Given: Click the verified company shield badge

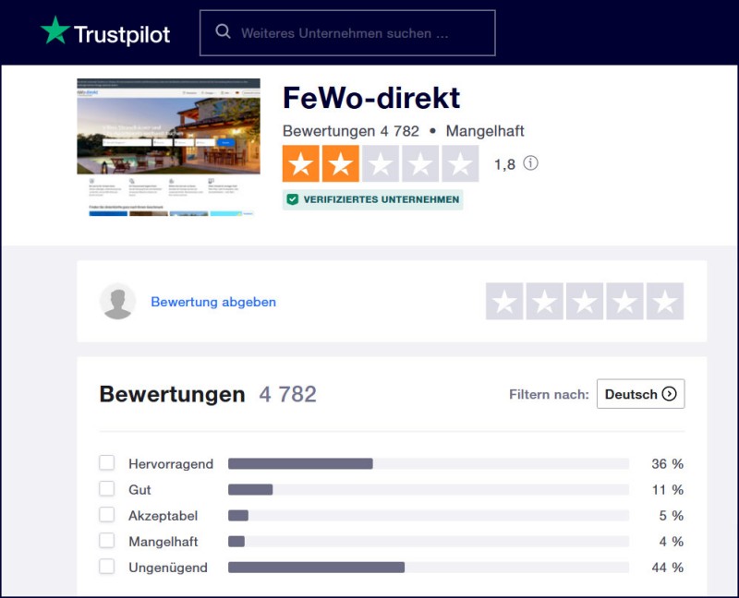Looking at the screenshot, I should (372, 199).
